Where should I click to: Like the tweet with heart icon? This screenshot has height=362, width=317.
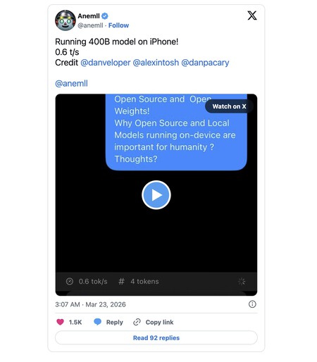[60, 322]
